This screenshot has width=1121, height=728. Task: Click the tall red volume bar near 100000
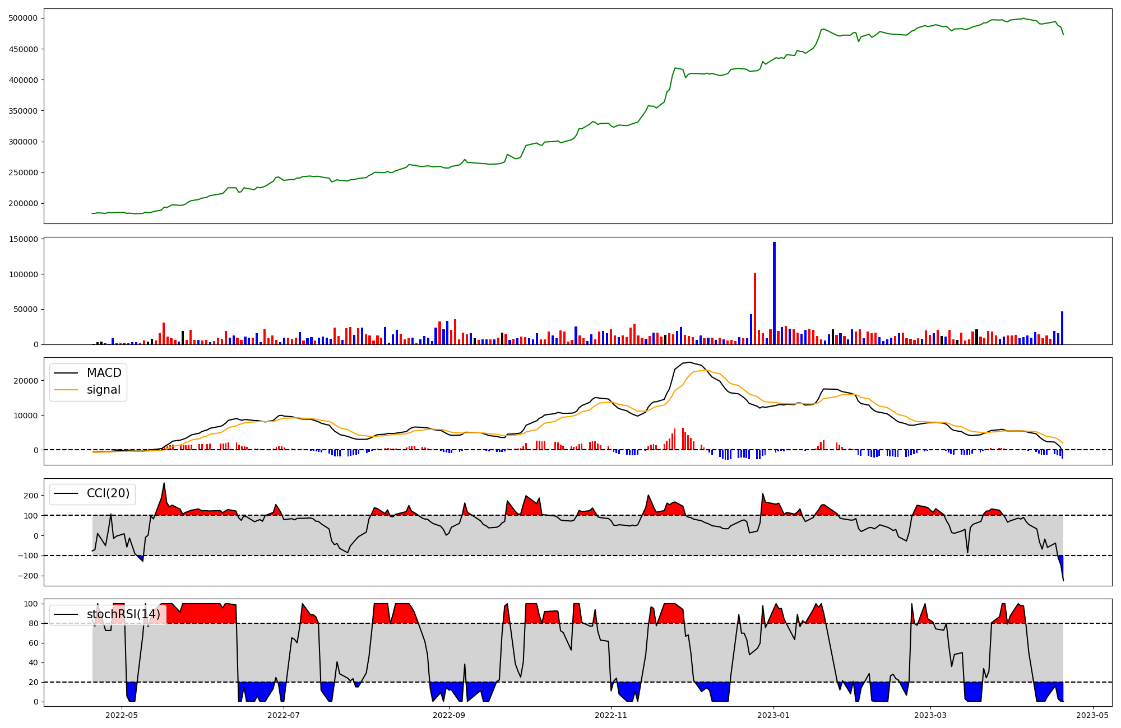[x=755, y=308]
